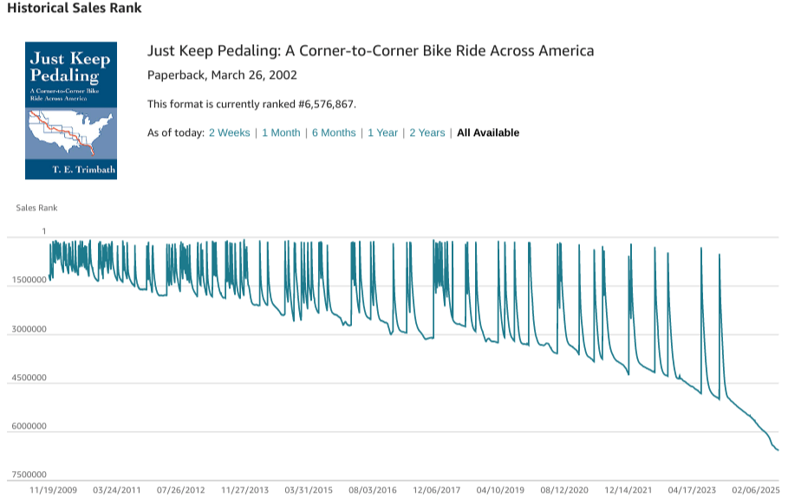Click the 12/06/2017 date axis label
Image resolution: width=788 pixels, height=497 pixels.
(x=437, y=490)
